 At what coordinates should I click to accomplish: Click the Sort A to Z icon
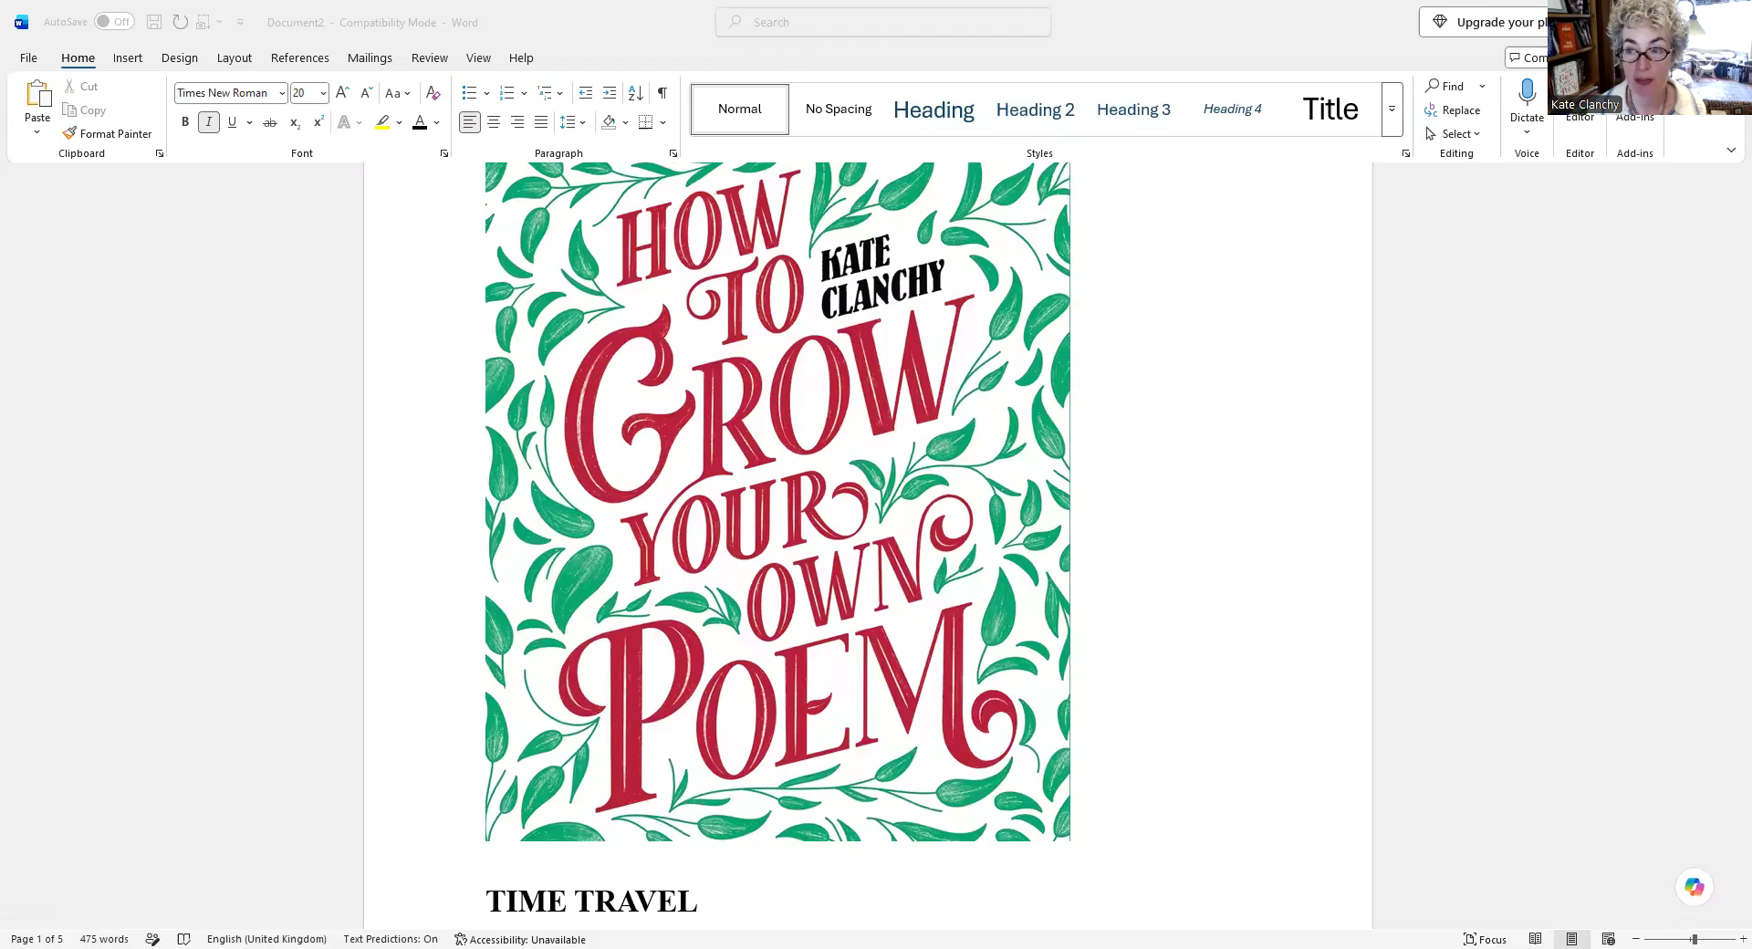coord(636,92)
